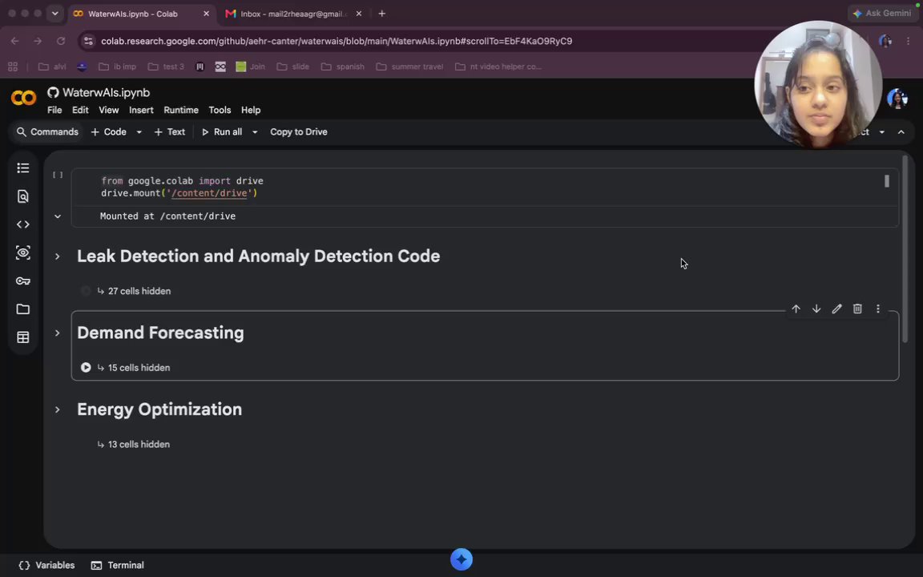Open the Tools menu
Screen dimensions: 923x577
[220, 110]
